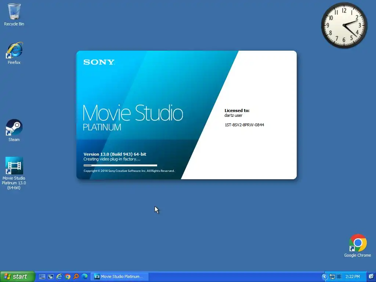Launch Internet Explorer from quick launch
The height and width of the screenshot is (282, 376).
click(x=59, y=277)
